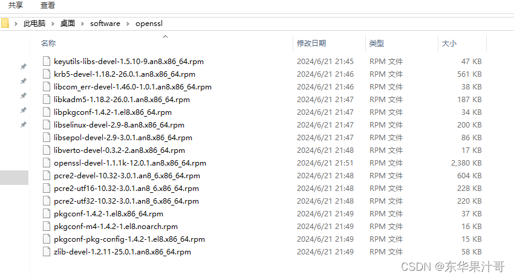The height and width of the screenshot is (278, 514).
Task: Click the yellow folder icon in address bar
Action: (5, 24)
